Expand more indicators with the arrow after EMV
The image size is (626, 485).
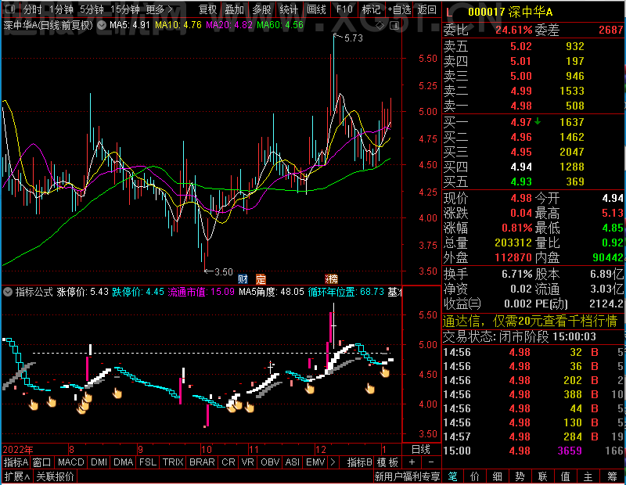333,462
